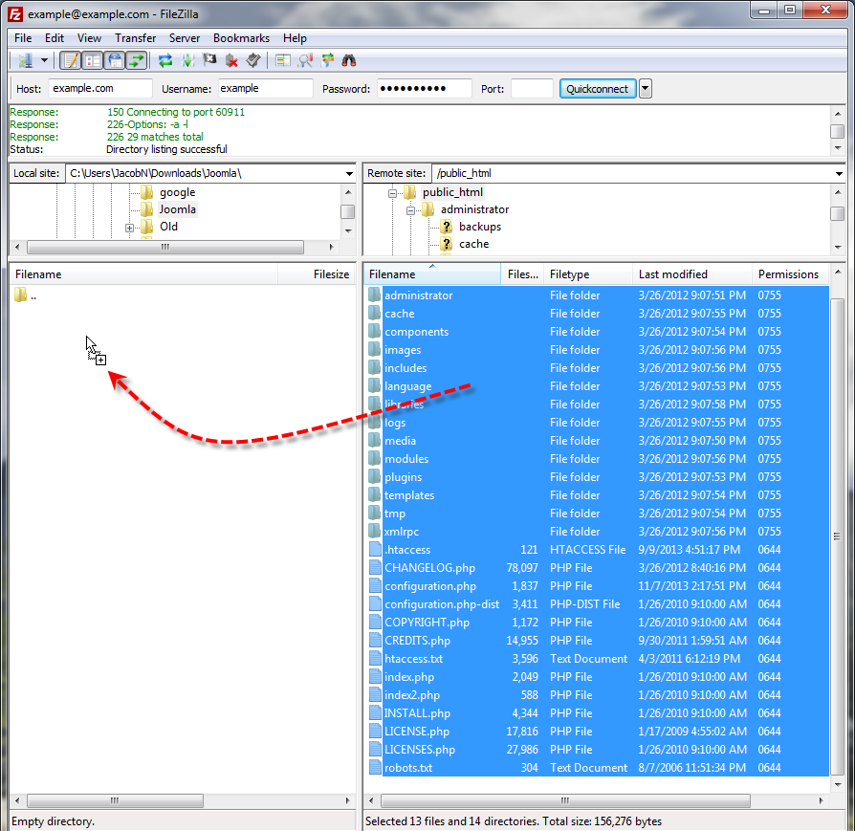Viewport: 855px width, 831px height.
Task: Toggle message log display
Action: 70,60
